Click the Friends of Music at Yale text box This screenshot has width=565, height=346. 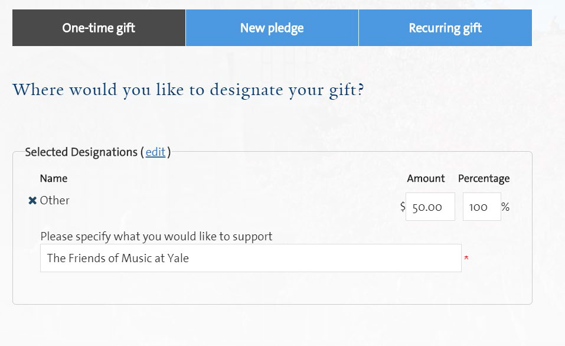click(x=251, y=258)
